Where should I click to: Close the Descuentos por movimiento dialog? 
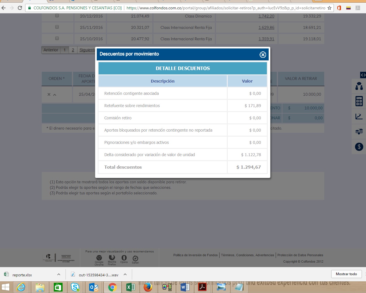[x=263, y=55]
